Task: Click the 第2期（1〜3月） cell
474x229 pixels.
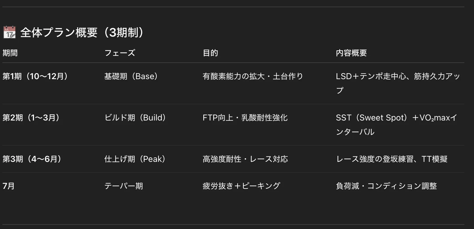Action: pos(31,118)
